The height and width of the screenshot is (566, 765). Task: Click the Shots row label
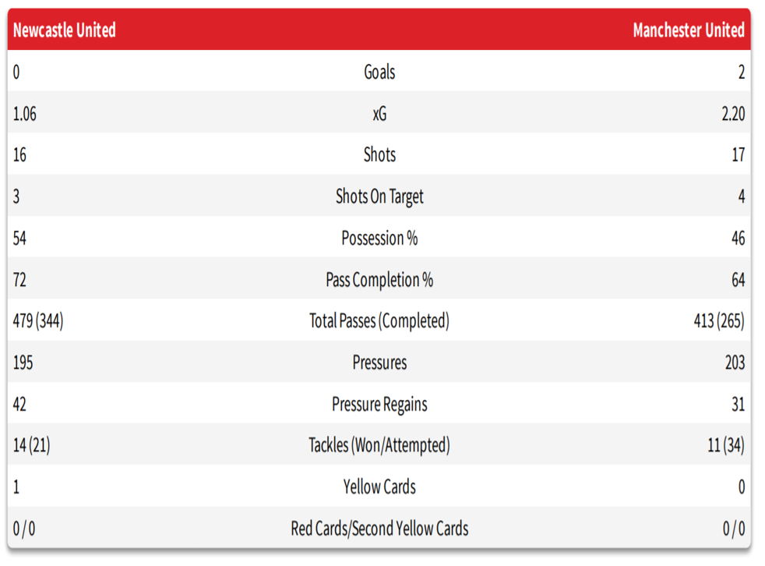pyautogui.click(x=379, y=155)
